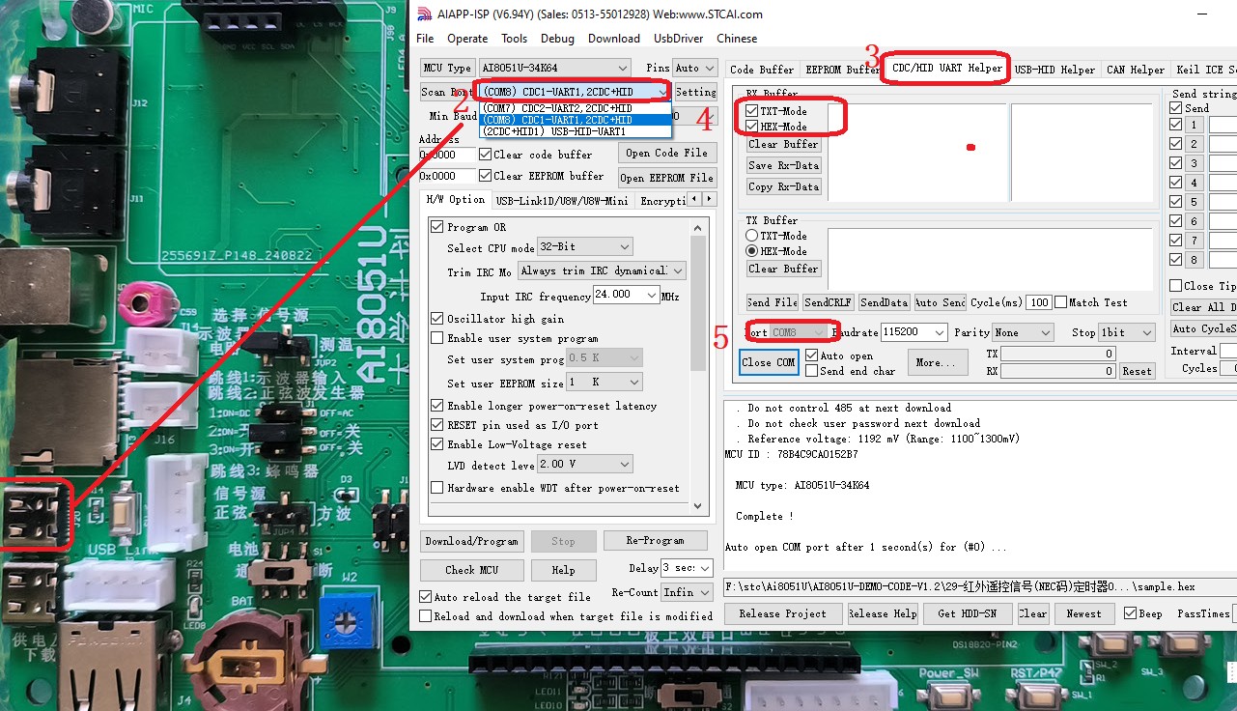Click the AIAPP-ISP title bar app icon
This screenshot has height=711, width=1237.
point(423,14)
